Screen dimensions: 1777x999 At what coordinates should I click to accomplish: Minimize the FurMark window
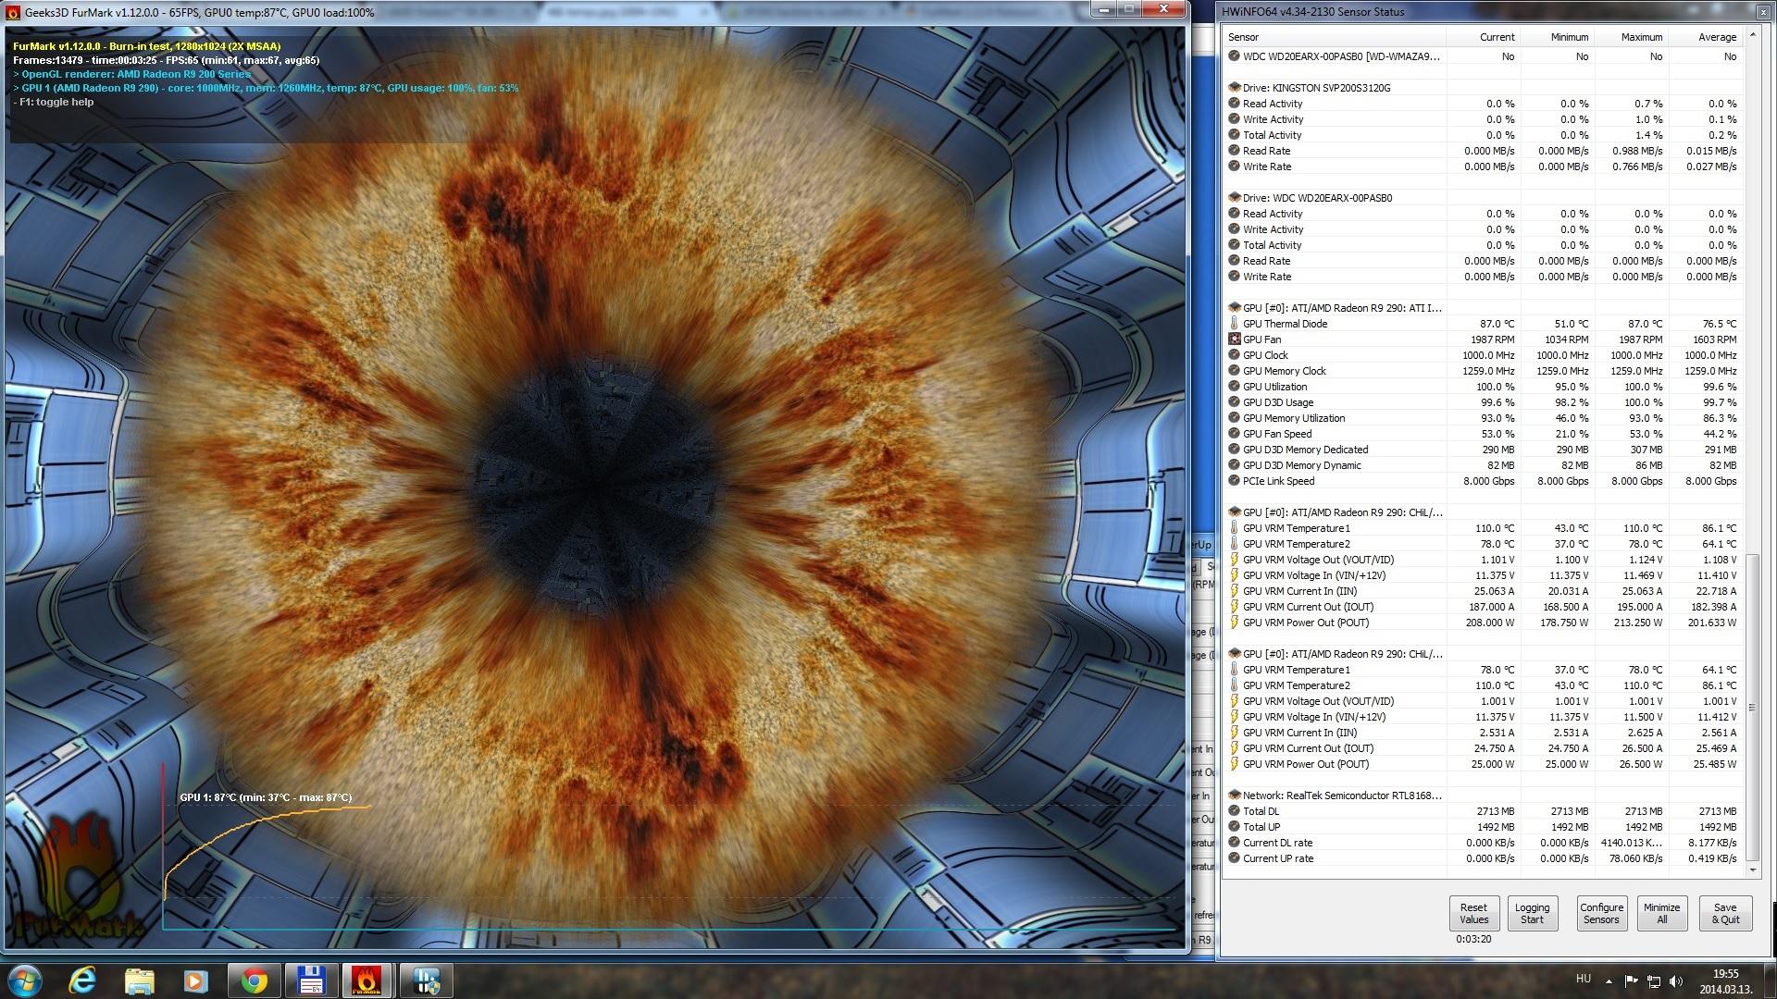pos(1104,8)
